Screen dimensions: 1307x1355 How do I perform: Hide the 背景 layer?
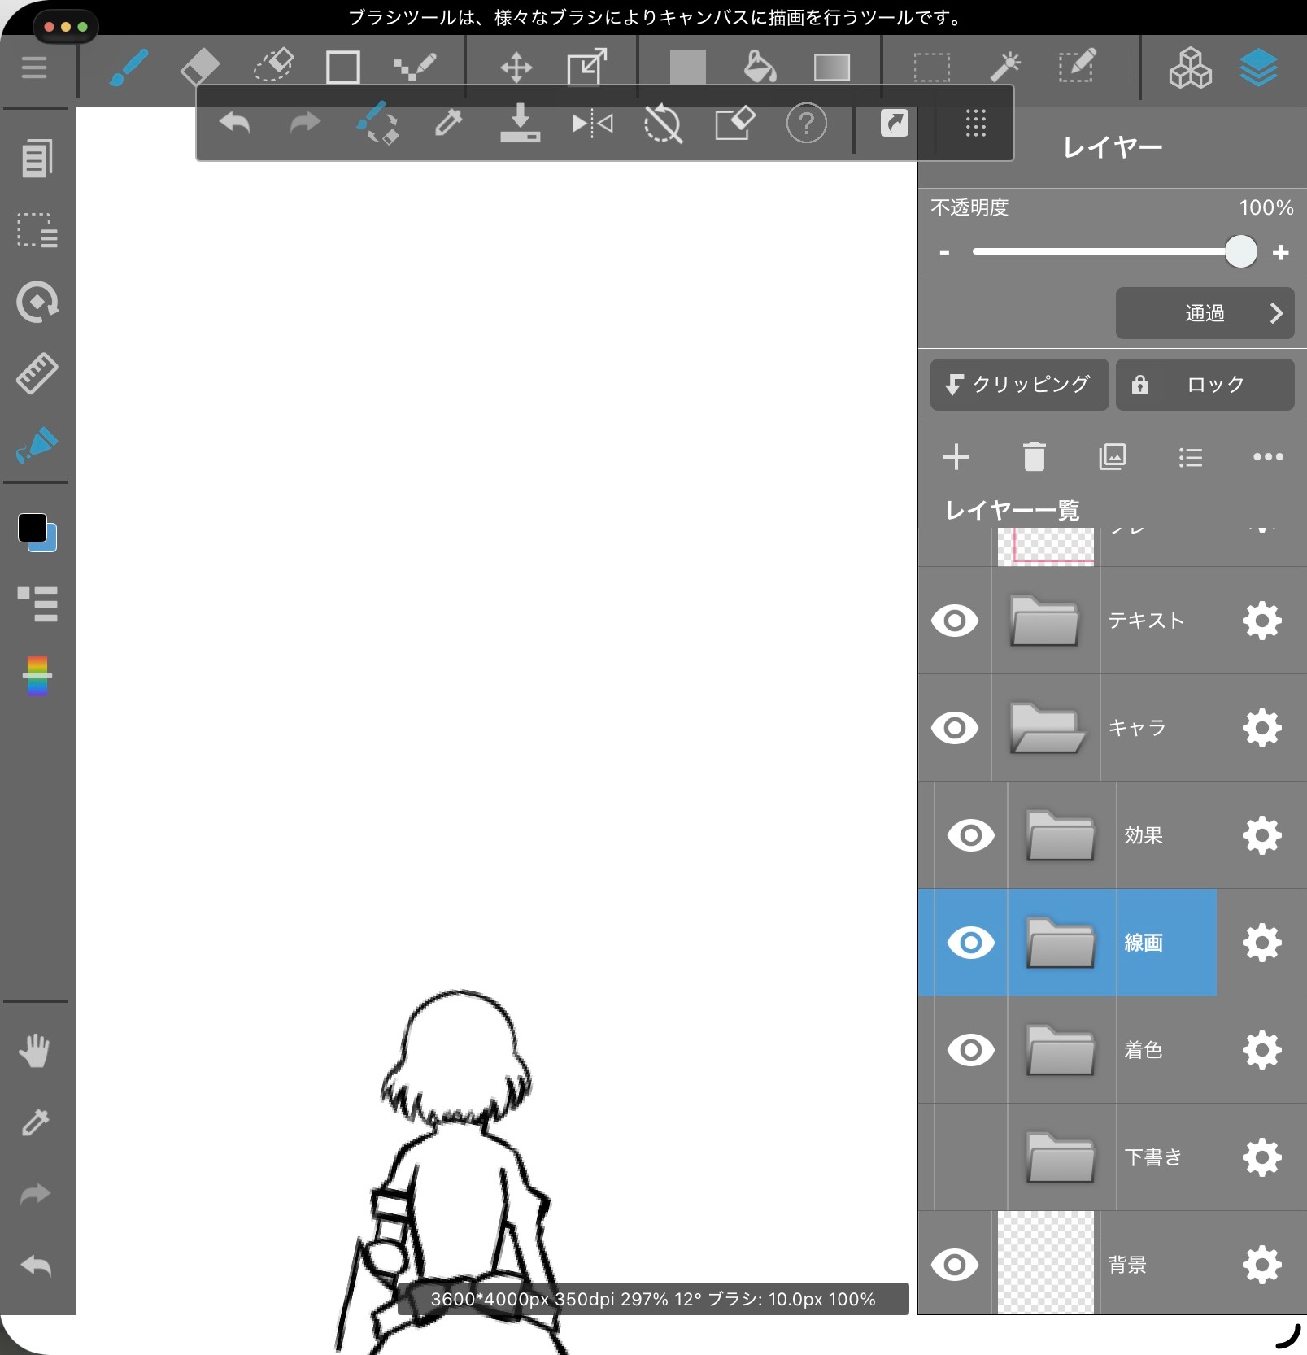(955, 1265)
